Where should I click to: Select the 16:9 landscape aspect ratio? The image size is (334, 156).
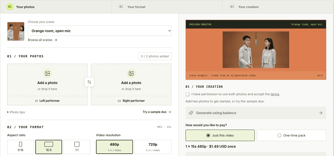coord(49,147)
